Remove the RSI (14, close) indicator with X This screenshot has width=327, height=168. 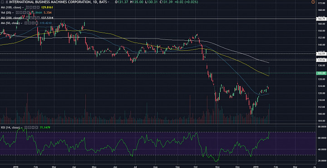37,127
